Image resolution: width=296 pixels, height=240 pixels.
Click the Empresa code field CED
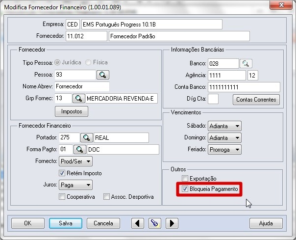coord(73,25)
